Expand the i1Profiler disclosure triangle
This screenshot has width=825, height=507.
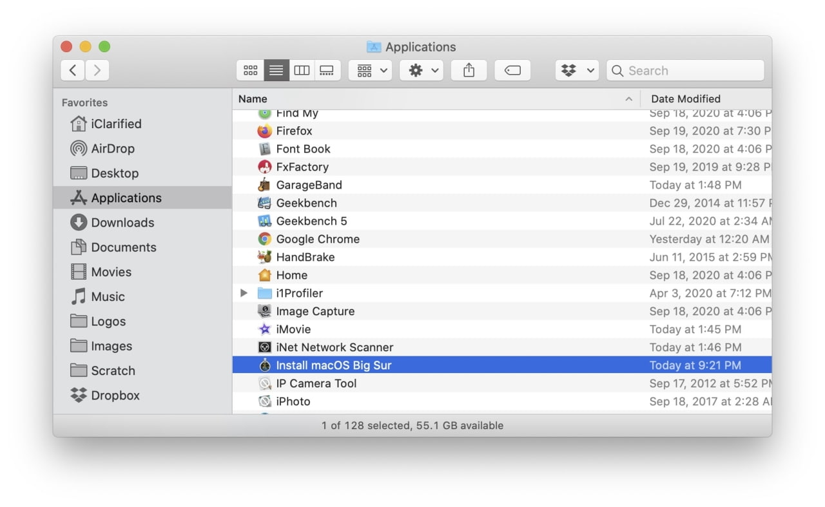(244, 292)
